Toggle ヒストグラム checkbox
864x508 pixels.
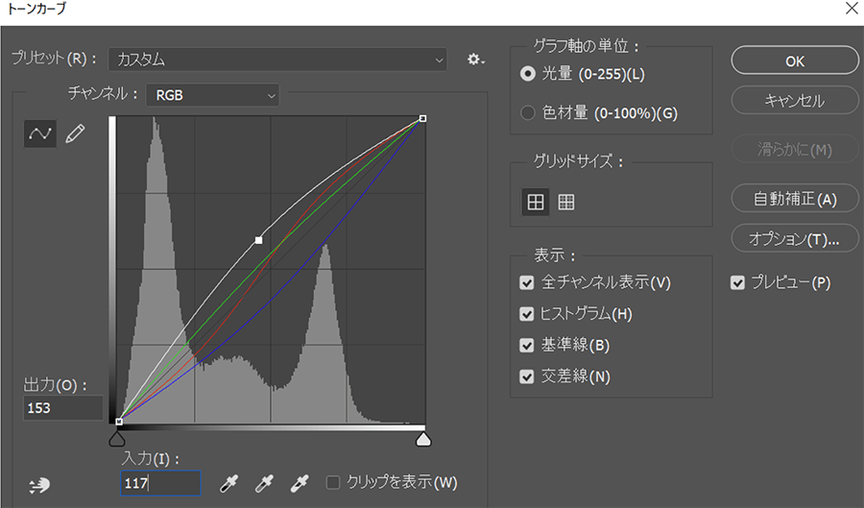click(527, 314)
